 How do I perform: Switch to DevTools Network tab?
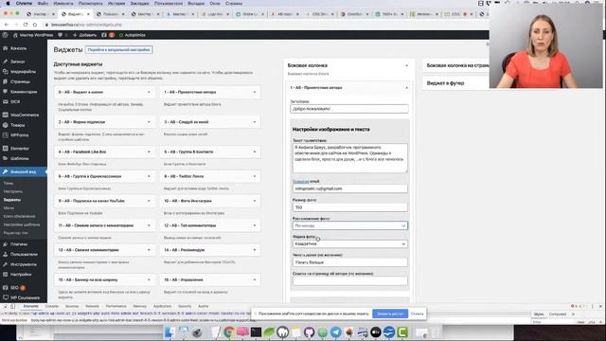pos(92,306)
